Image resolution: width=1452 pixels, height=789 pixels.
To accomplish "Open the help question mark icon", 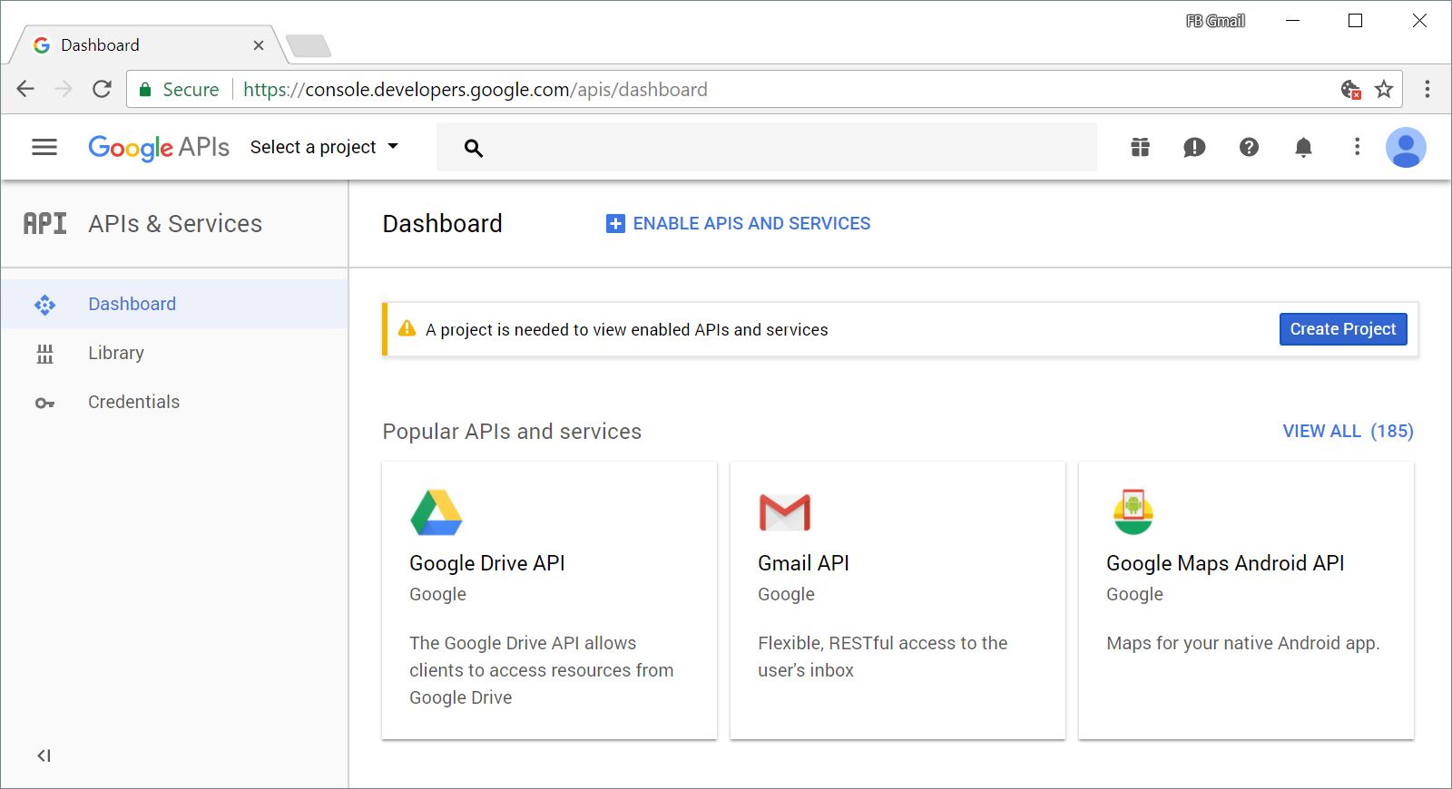I will click(x=1249, y=147).
